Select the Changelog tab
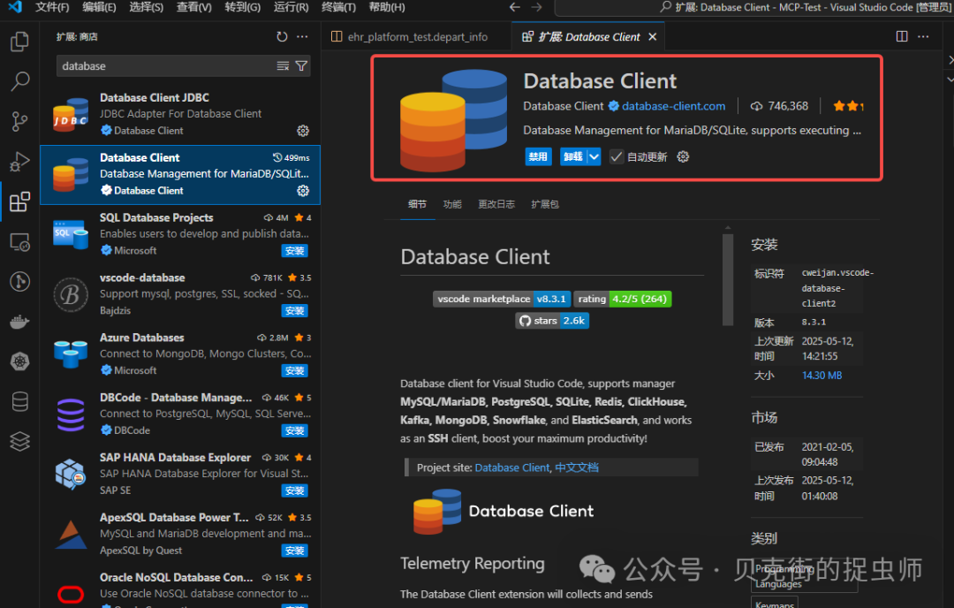This screenshot has width=954, height=608. tap(496, 204)
